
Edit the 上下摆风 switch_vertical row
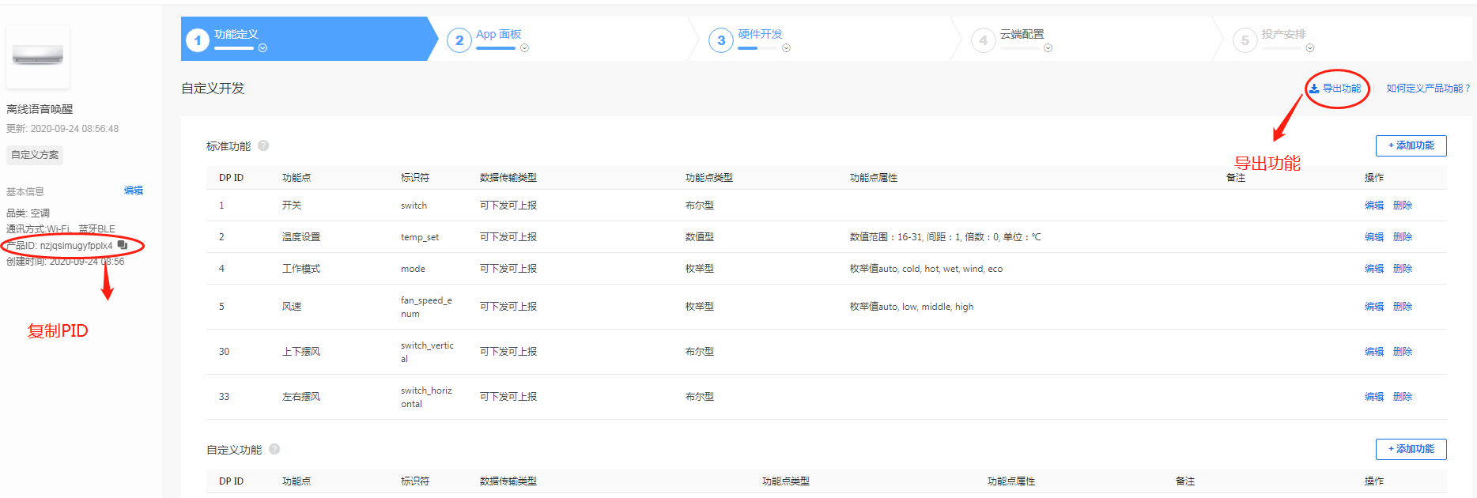[1374, 352]
